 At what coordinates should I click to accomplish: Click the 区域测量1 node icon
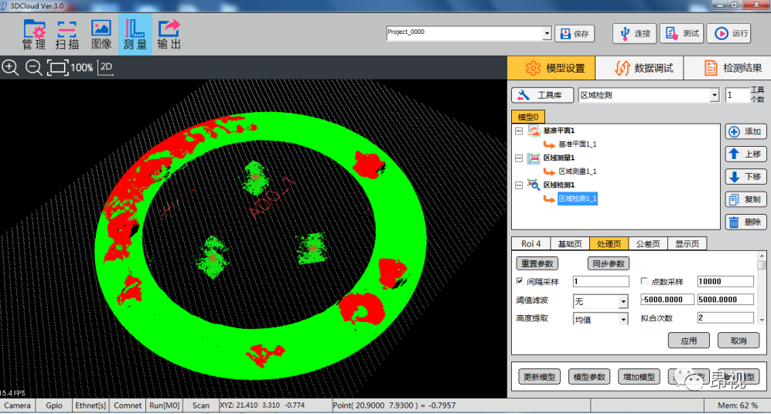click(534, 158)
